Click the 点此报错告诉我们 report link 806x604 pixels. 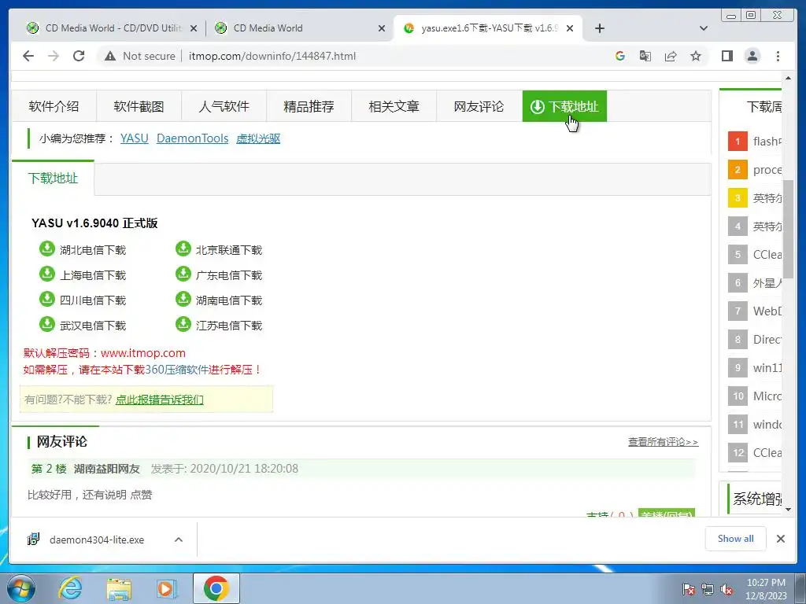pyautogui.click(x=159, y=400)
